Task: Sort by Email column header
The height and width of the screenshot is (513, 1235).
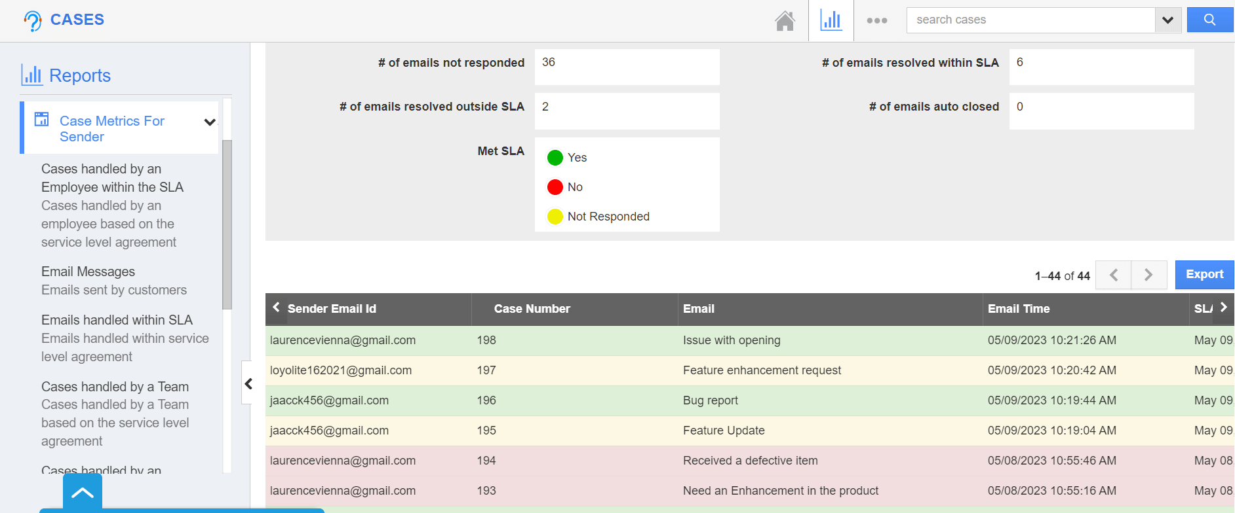Action: coord(699,309)
